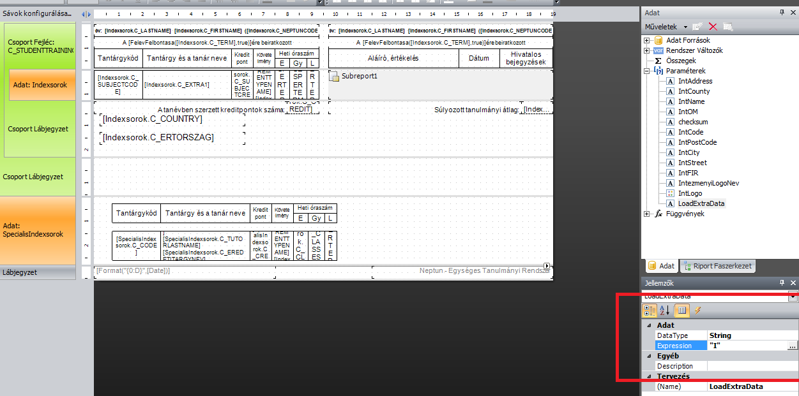Show the property pages list button
This screenshot has width=799, height=396.
tap(681, 311)
